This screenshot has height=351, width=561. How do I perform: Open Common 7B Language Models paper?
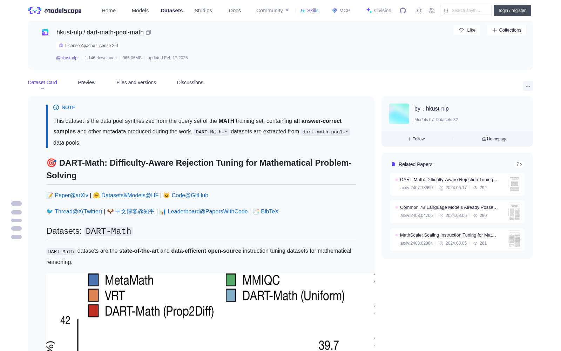click(x=449, y=207)
